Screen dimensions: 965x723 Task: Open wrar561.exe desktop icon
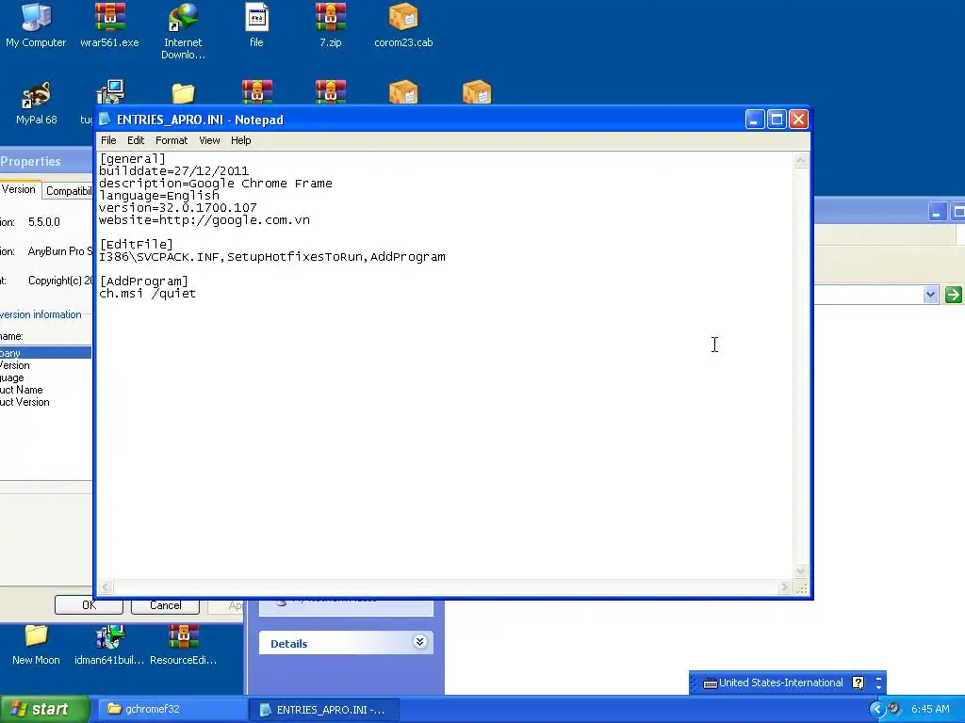tap(109, 25)
